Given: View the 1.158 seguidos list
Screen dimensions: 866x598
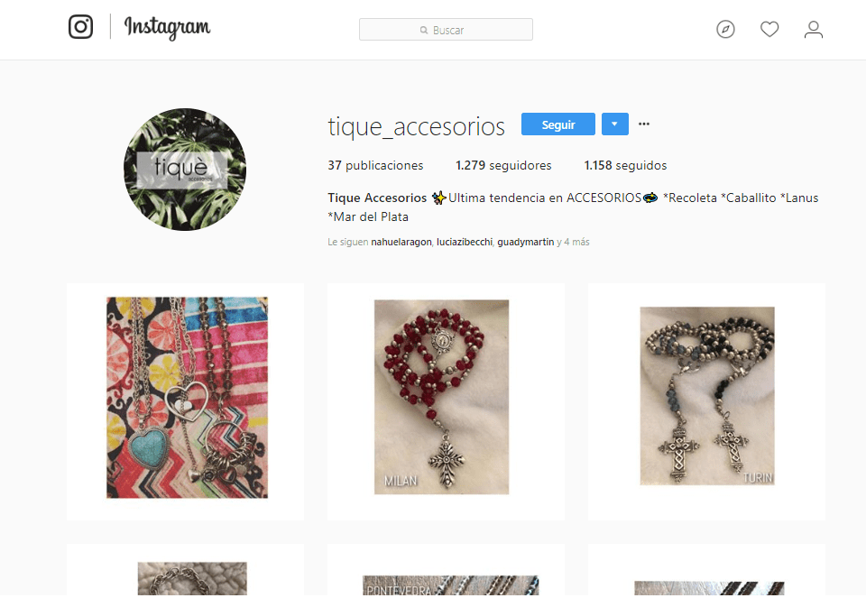Looking at the screenshot, I should click(625, 165).
